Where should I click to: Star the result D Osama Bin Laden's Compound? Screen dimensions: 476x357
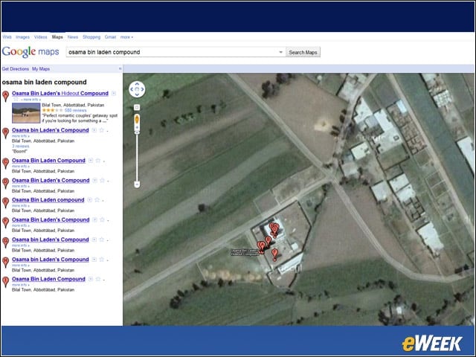(x=103, y=180)
